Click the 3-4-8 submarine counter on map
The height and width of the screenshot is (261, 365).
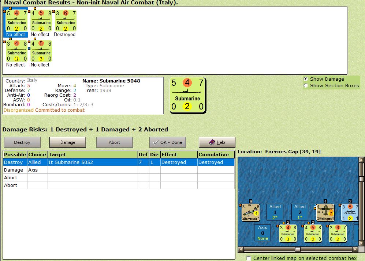point(288,233)
